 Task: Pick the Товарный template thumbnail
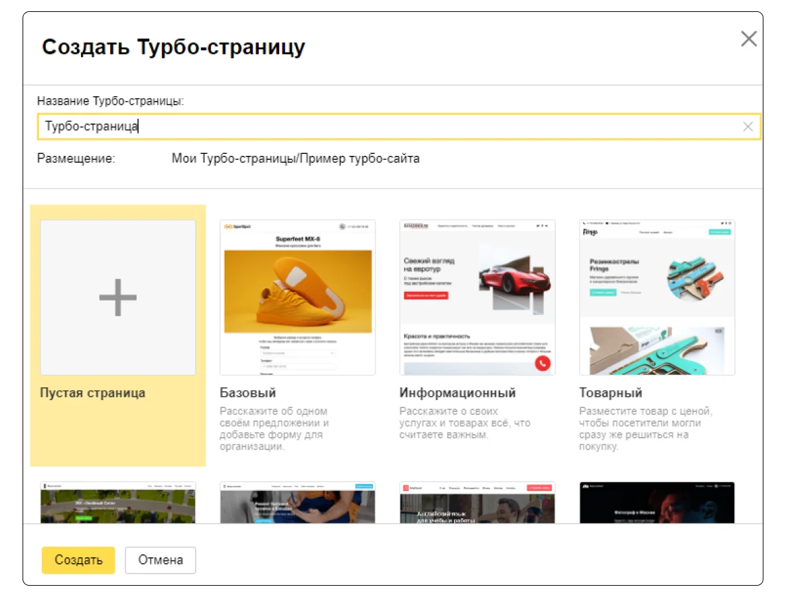[657, 297]
